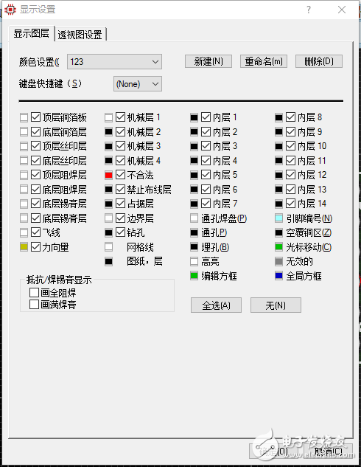Enable the 画全阻焊 checkbox
The width and height of the screenshot is (361, 467).
click(34, 292)
